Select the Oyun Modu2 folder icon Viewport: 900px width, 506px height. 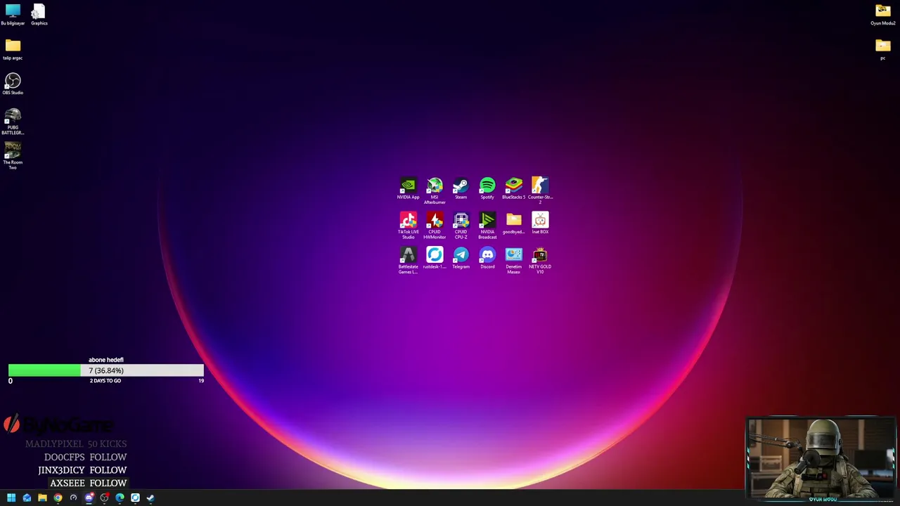[x=883, y=15]
